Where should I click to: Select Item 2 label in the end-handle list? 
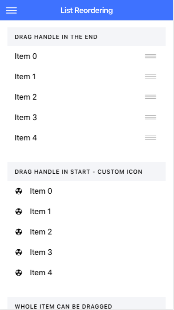click(x=26, y=97)
